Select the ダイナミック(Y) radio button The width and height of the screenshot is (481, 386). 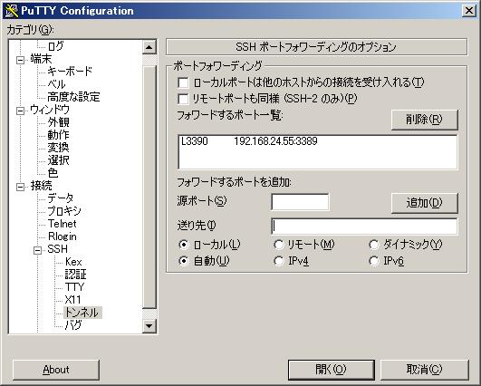point(374,245)
